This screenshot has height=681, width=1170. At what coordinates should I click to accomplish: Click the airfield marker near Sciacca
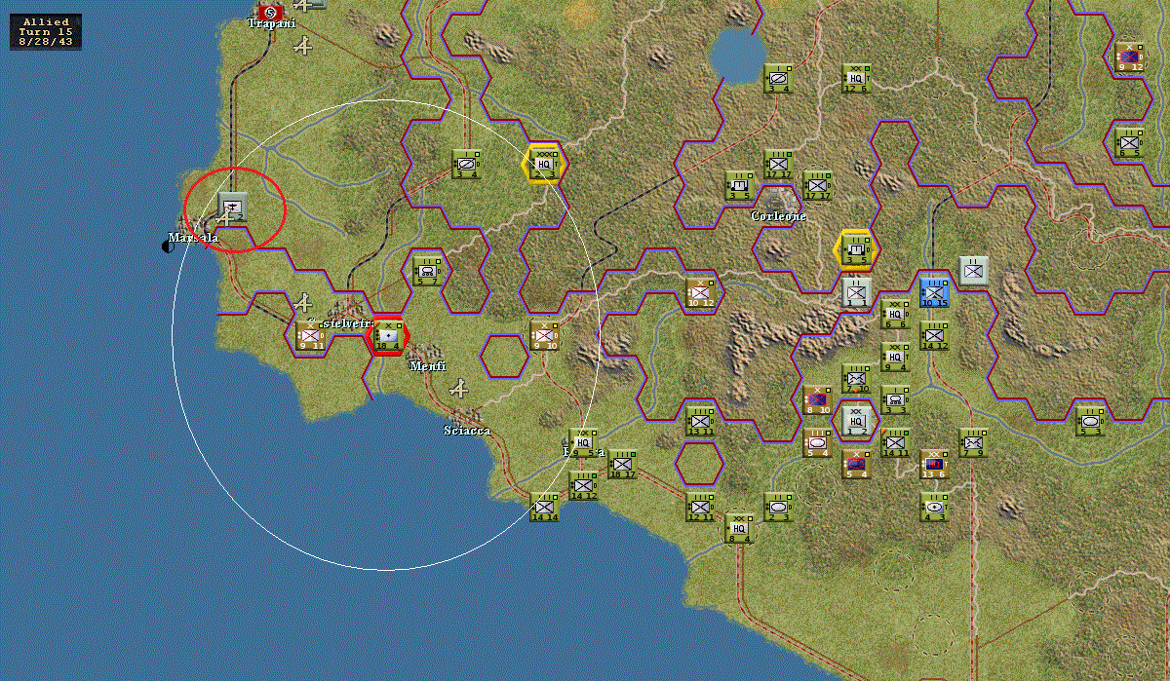point(458,389)
